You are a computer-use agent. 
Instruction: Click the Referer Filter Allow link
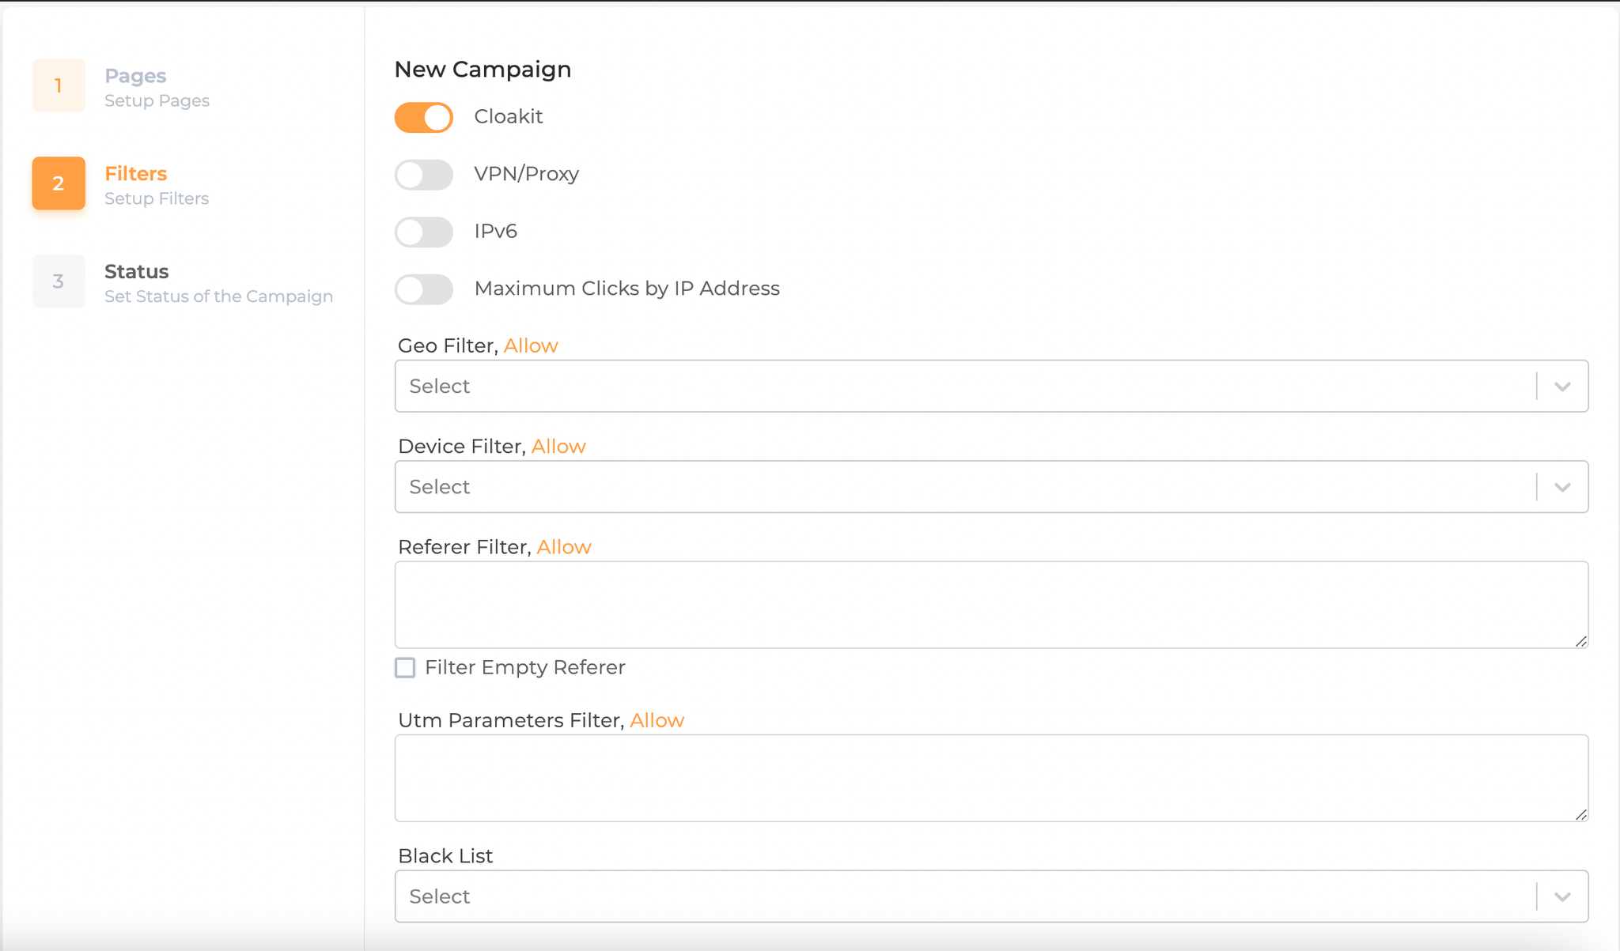[x=564, y=547]
